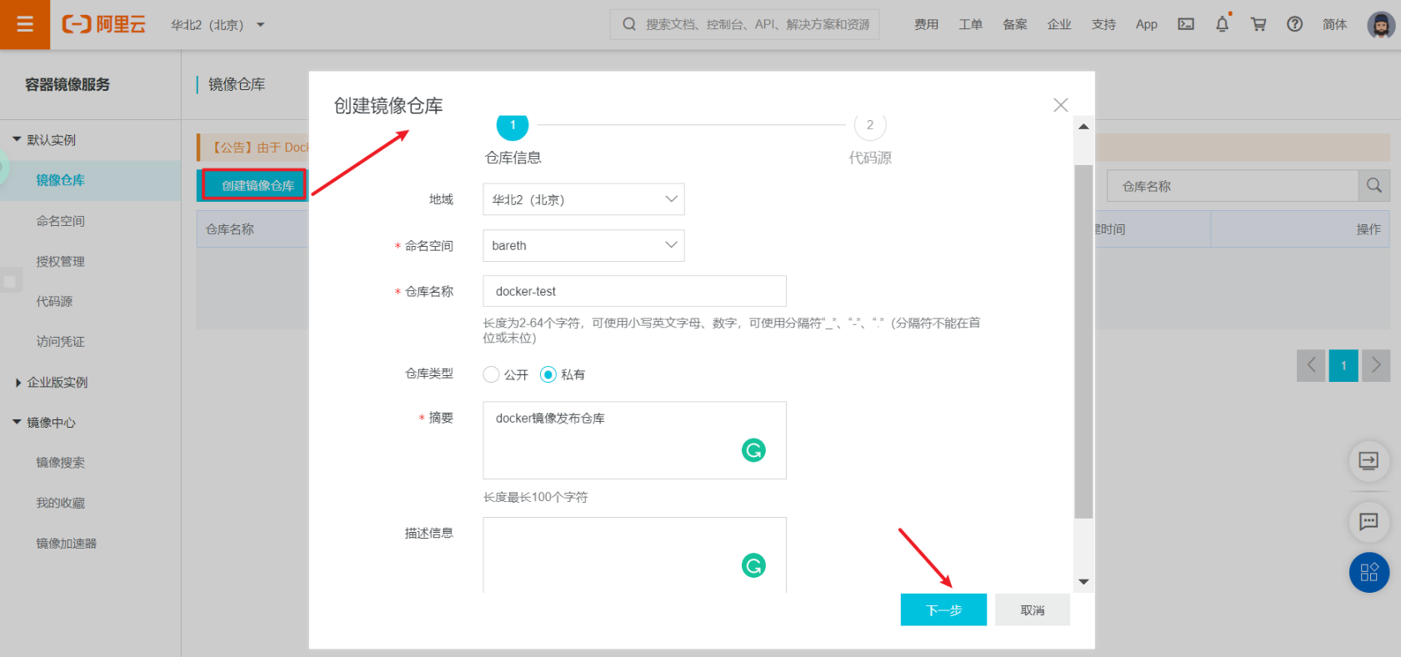This screenshot has height=657, width=1401.
Task: Click Grammarly icon in the 描述信息 field
Action: coord(753,566)
